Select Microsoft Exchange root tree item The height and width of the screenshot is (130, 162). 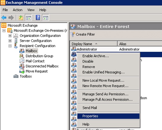click(x=23, y=25)
